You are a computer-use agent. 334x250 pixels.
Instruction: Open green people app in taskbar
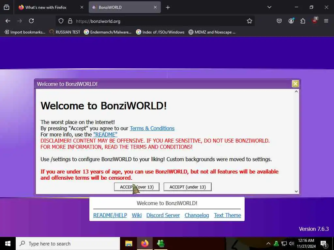(160, 243)
